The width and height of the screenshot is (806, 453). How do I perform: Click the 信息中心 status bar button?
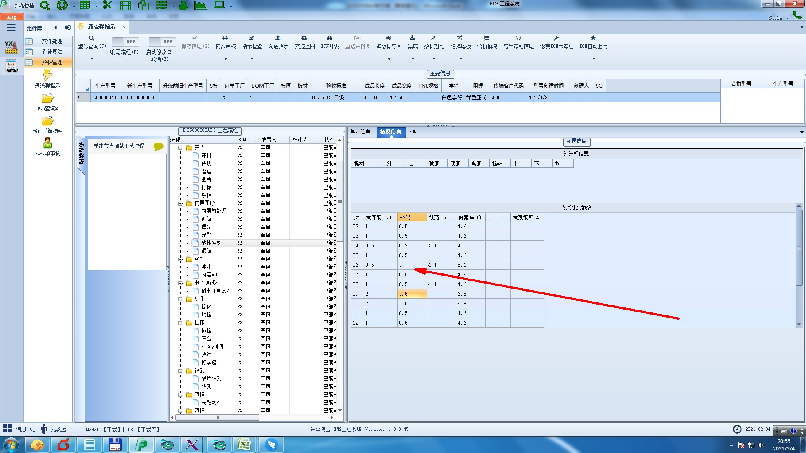tap(20, 429)
